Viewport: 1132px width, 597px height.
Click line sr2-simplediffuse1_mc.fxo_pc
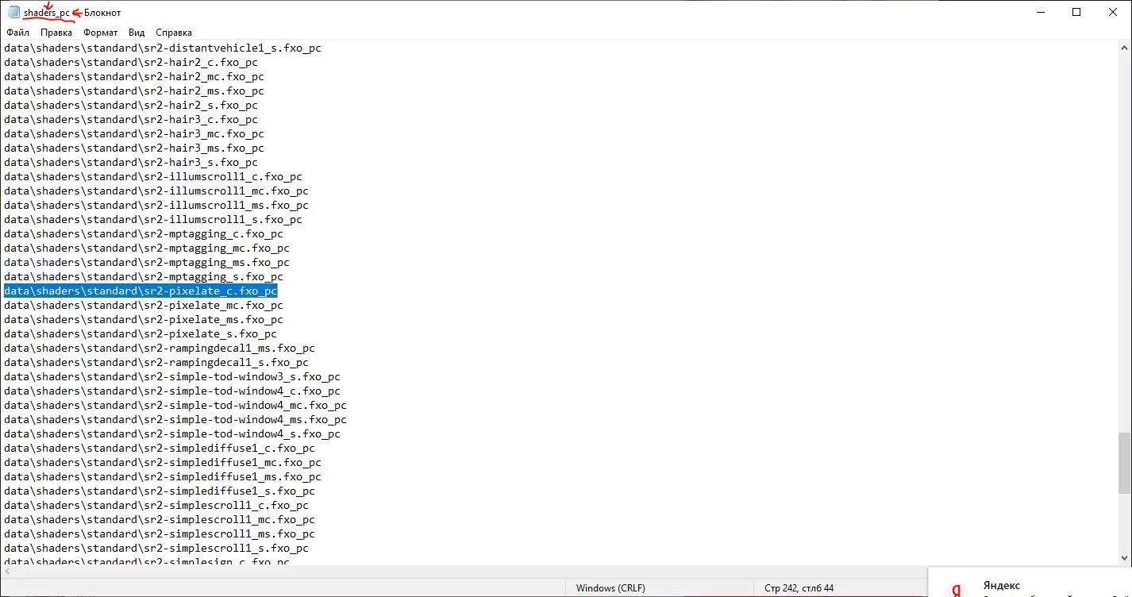click(163, 463)
